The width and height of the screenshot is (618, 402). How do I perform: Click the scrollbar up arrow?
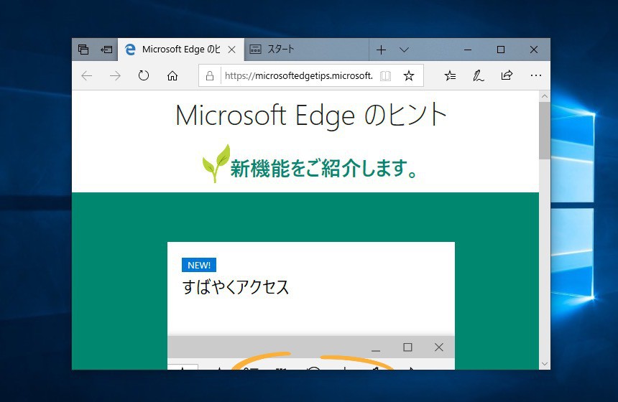[x=545, y=96]
